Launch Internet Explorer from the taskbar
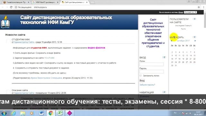Screen dimensions: 206x116 tap(14, 113)
